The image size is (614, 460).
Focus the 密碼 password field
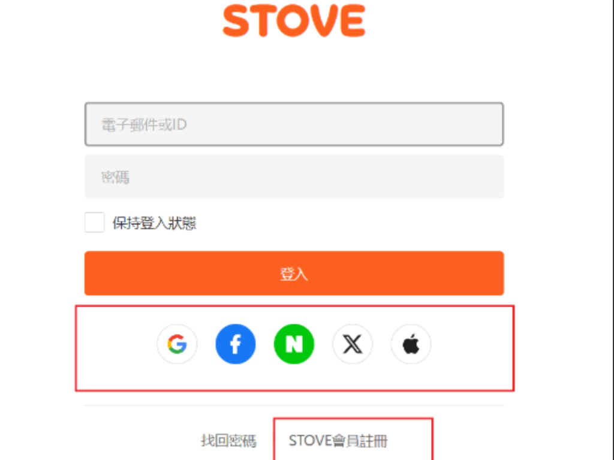(x=294, y=177)
